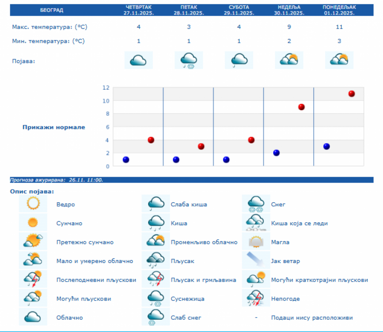The height and width of the screenshot is (332, 383).
Task: Click Monday's red max temperature point on chart
Action: point(352,94)
